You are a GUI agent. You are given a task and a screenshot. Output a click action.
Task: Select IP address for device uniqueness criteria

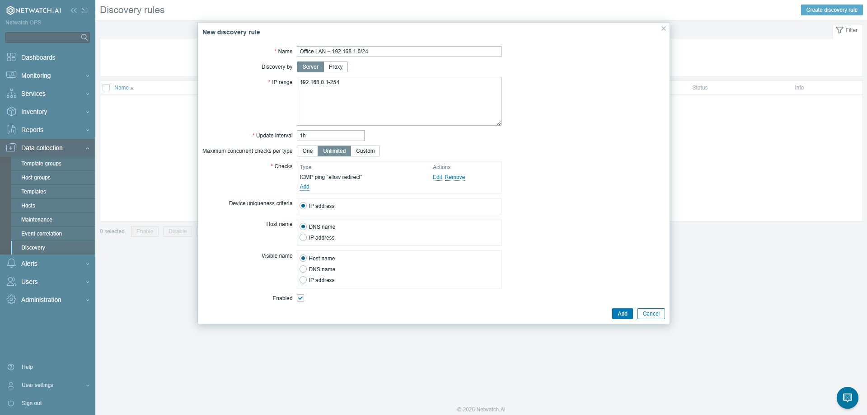click(303, 206)
